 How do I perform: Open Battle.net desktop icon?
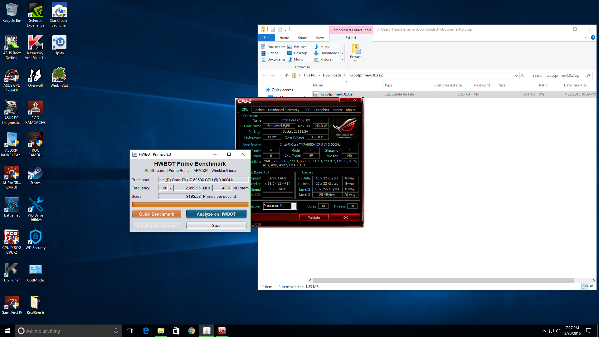[x=12, y=208]
